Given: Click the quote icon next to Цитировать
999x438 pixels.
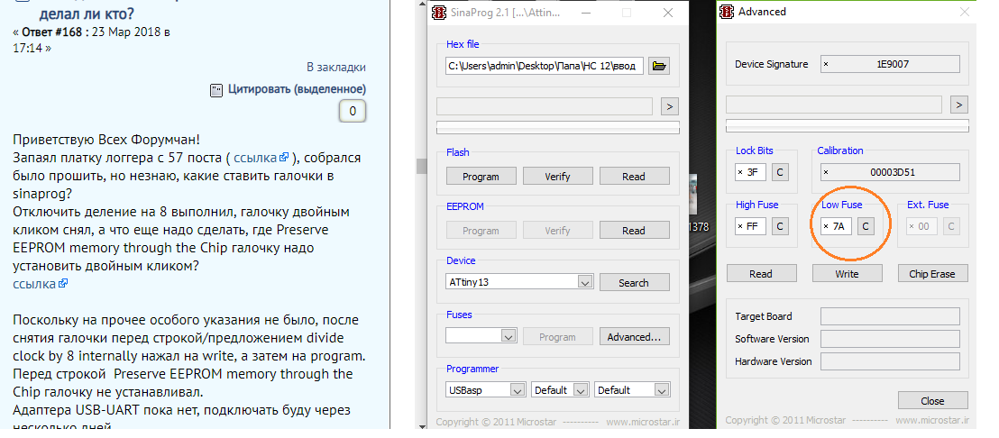Looking at the screenshot, I should pyautogui.click(x=215, y=90).
